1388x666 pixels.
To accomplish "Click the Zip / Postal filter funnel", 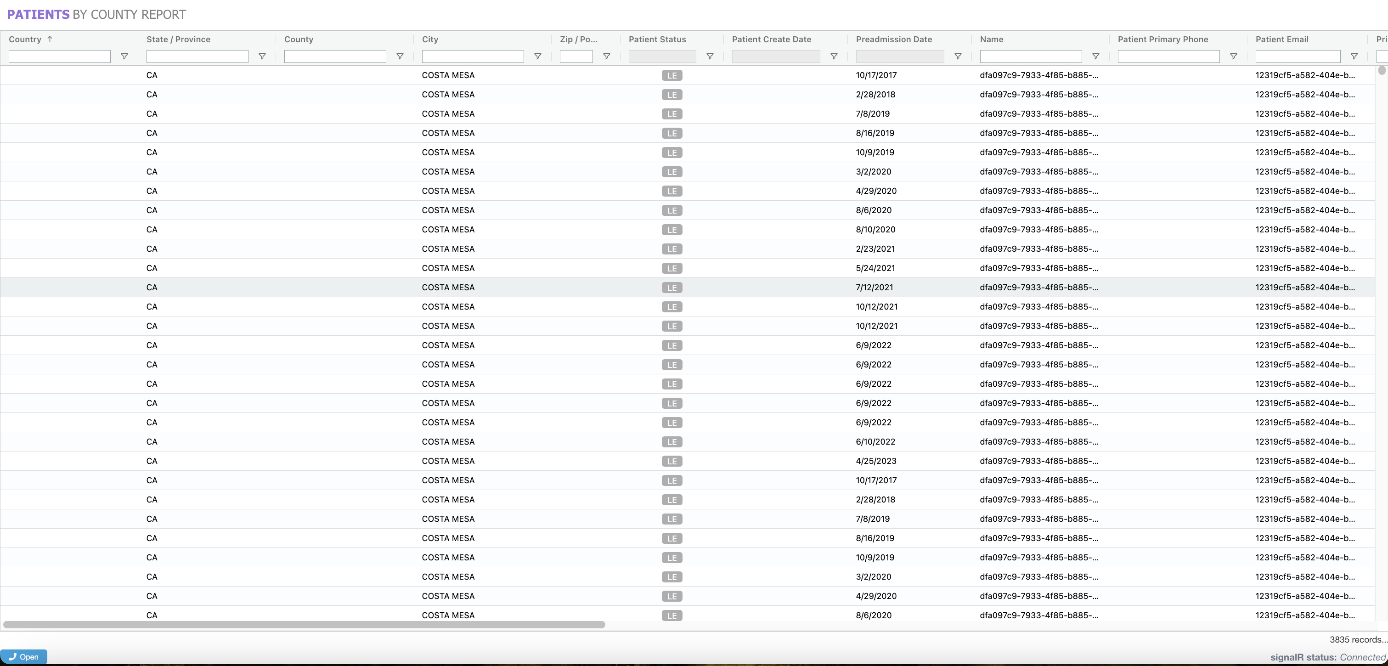I will coord(606,56).
